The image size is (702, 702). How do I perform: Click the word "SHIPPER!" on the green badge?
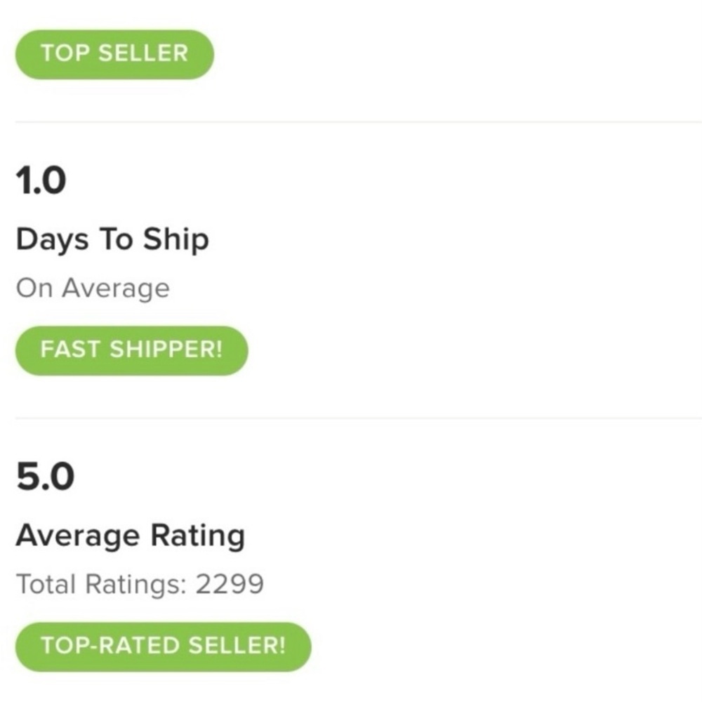point(166,350)
